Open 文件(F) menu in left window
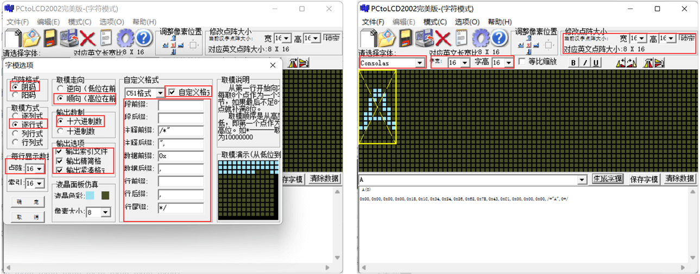Viewport: 700px width, 274px height. 17,22
